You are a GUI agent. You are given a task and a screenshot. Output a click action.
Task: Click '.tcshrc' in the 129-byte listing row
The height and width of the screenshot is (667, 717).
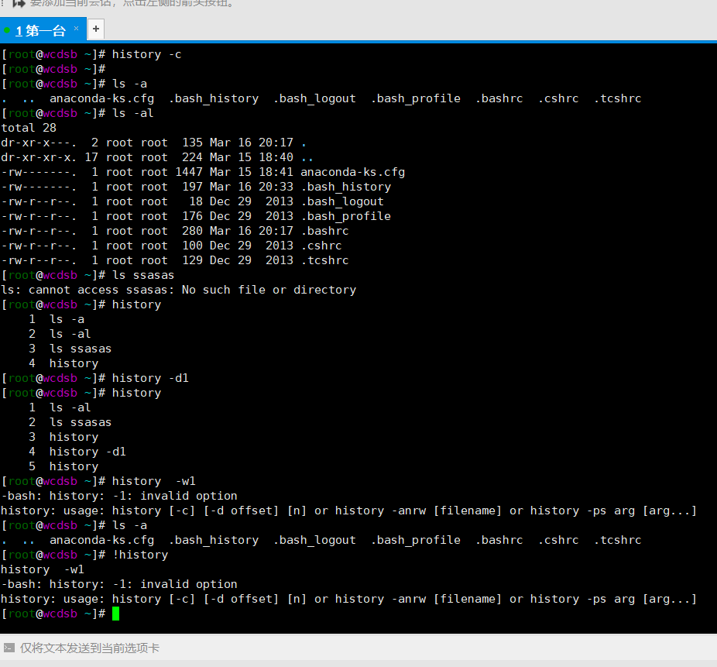(x=325, y=260)
